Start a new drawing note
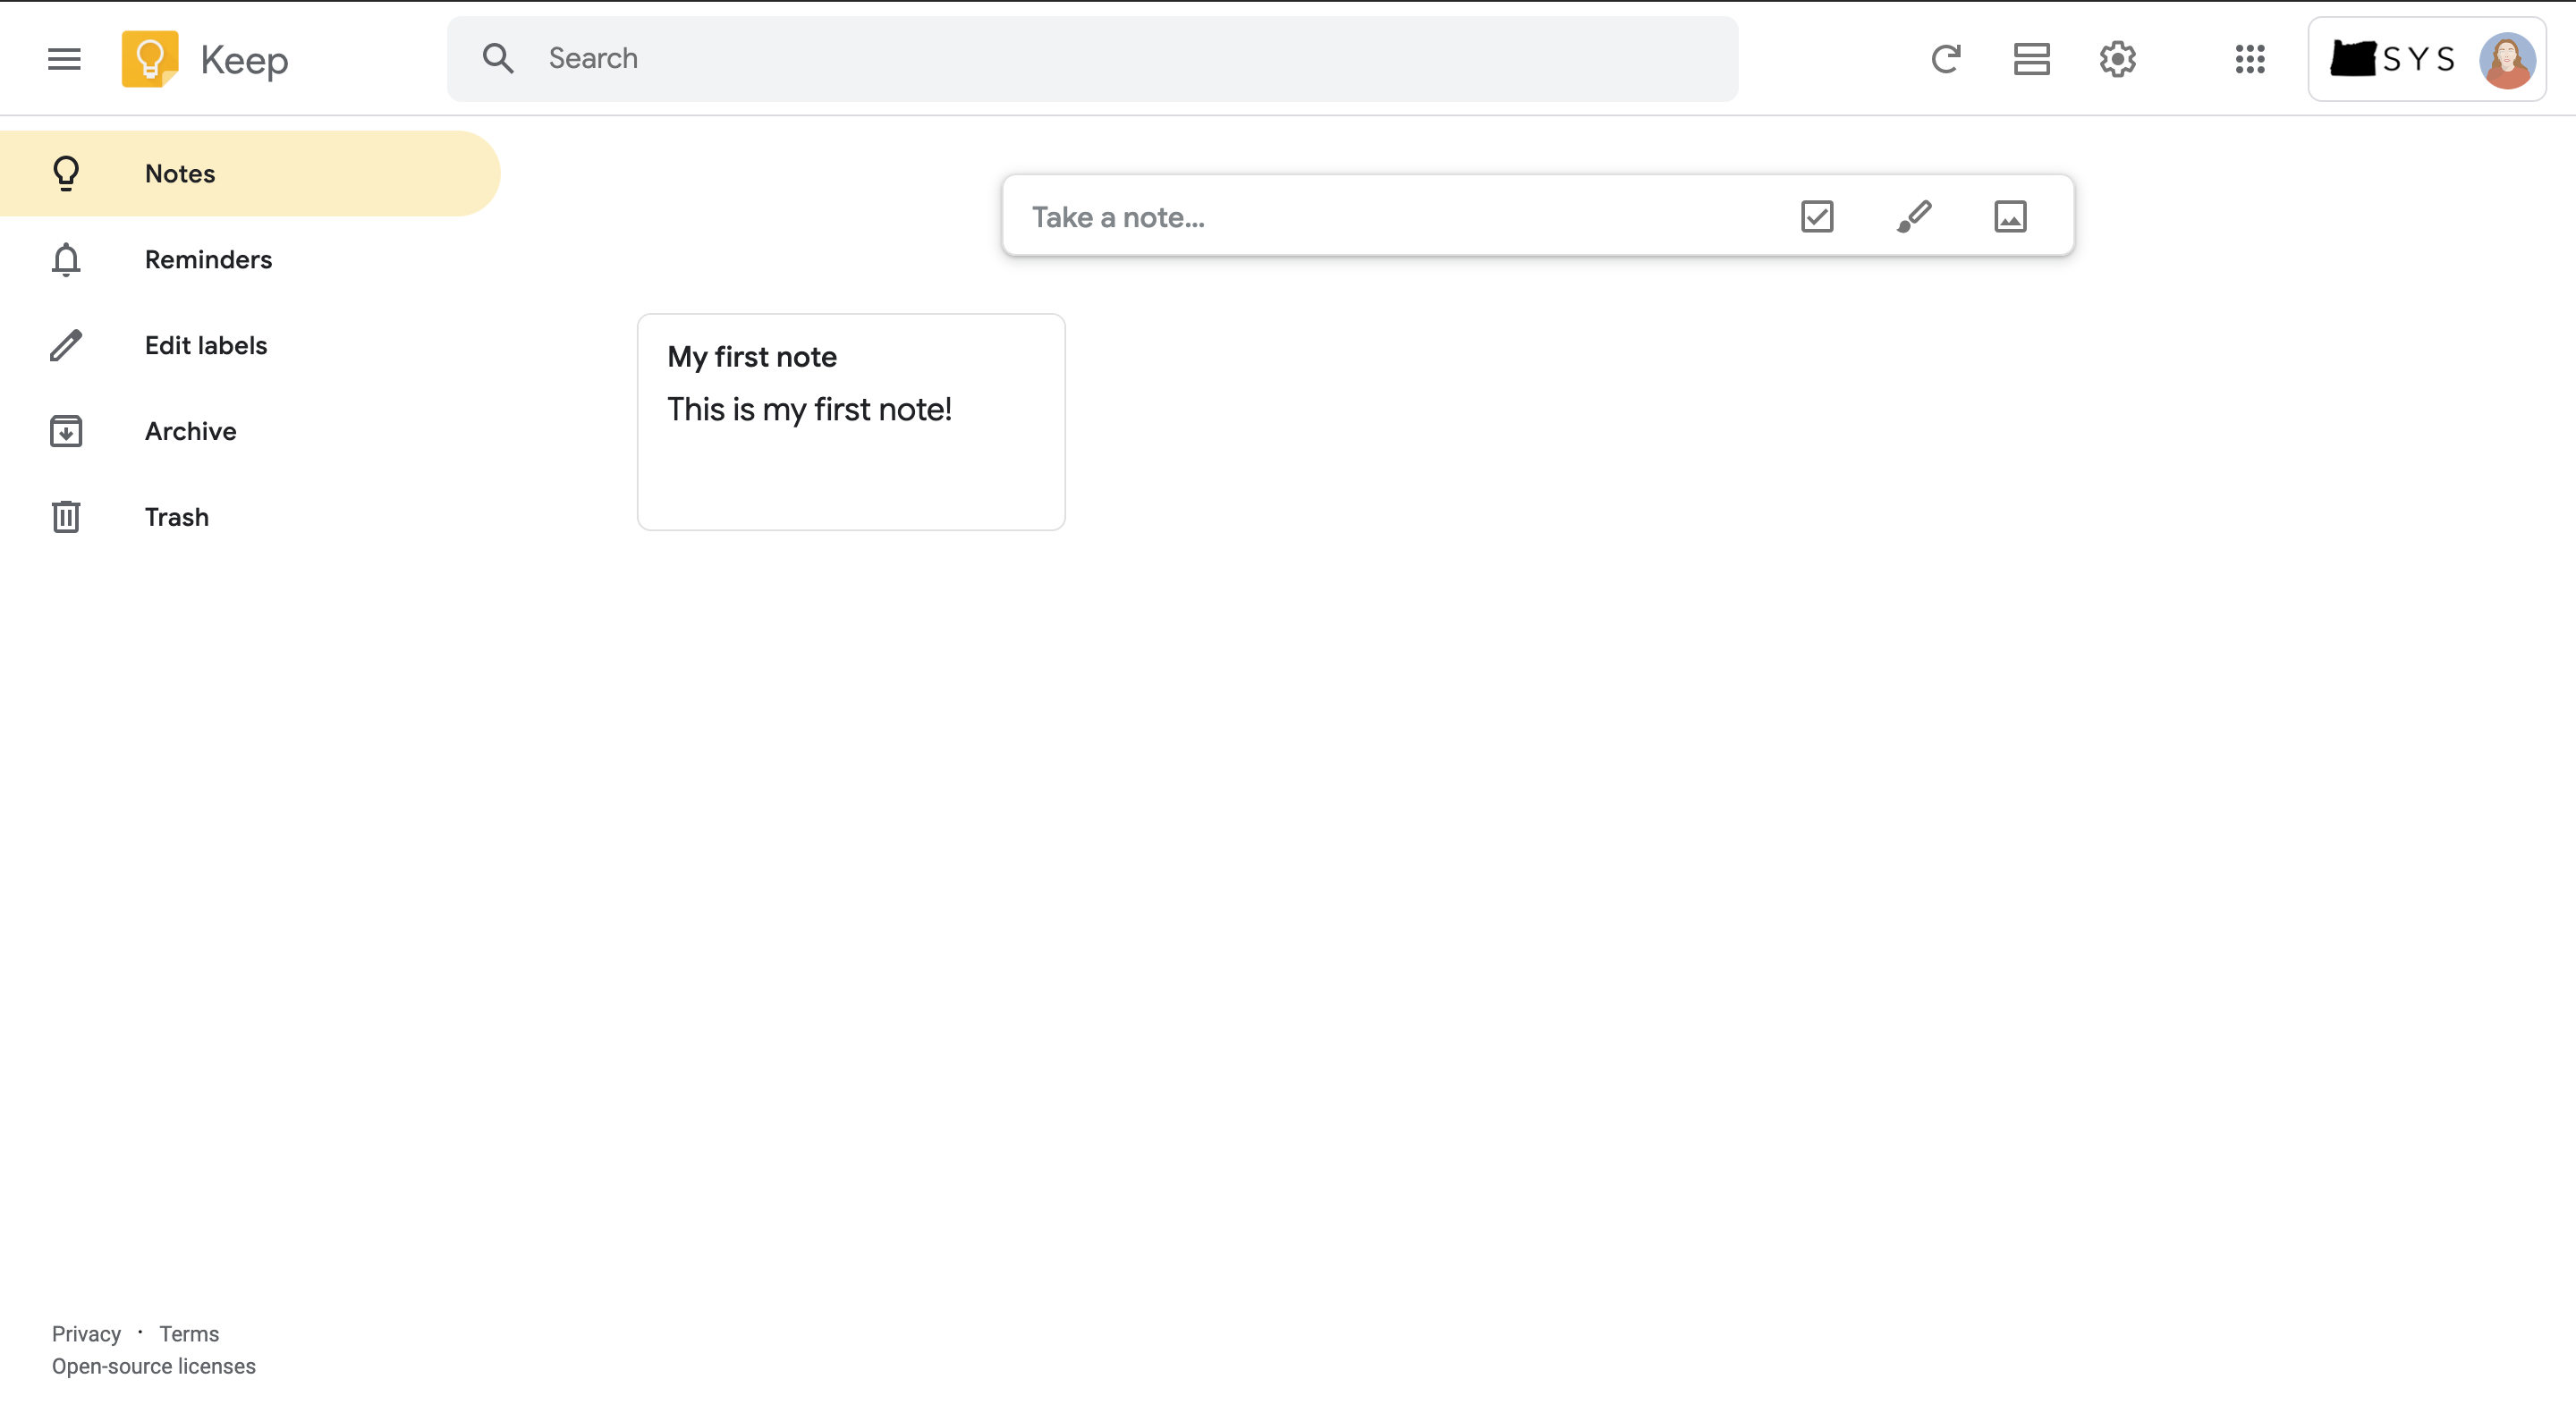This screenshot has height=1413, width=2576. pyautogui.click(x=1913, y=216)
